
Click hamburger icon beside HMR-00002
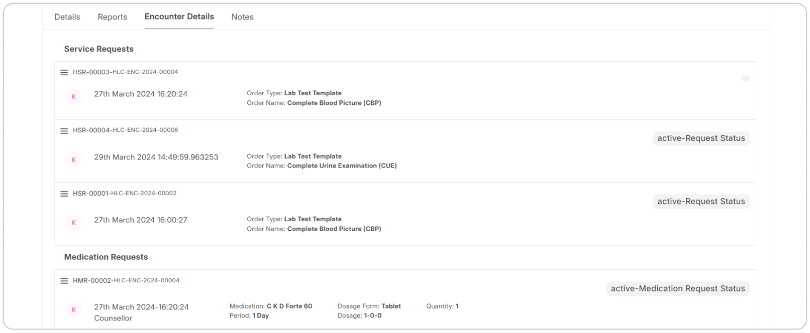(x=64, y=281)
